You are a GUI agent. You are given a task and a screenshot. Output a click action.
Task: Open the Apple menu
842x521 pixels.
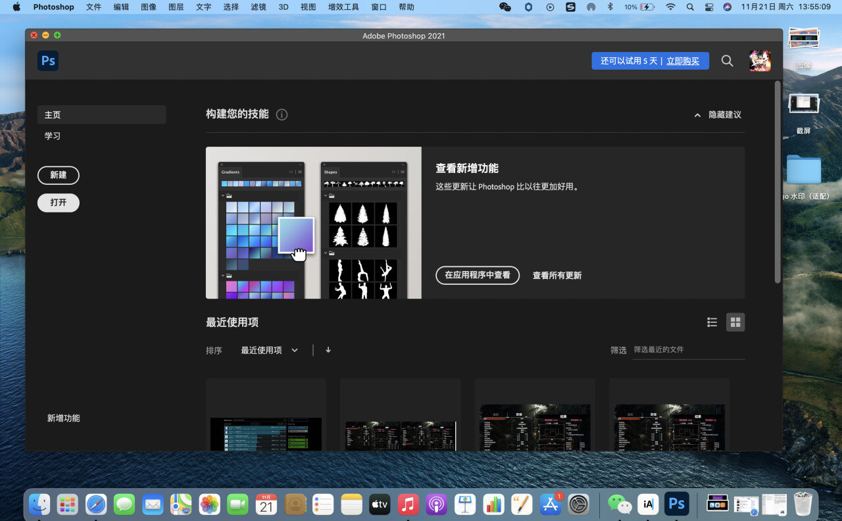point(16,7)
